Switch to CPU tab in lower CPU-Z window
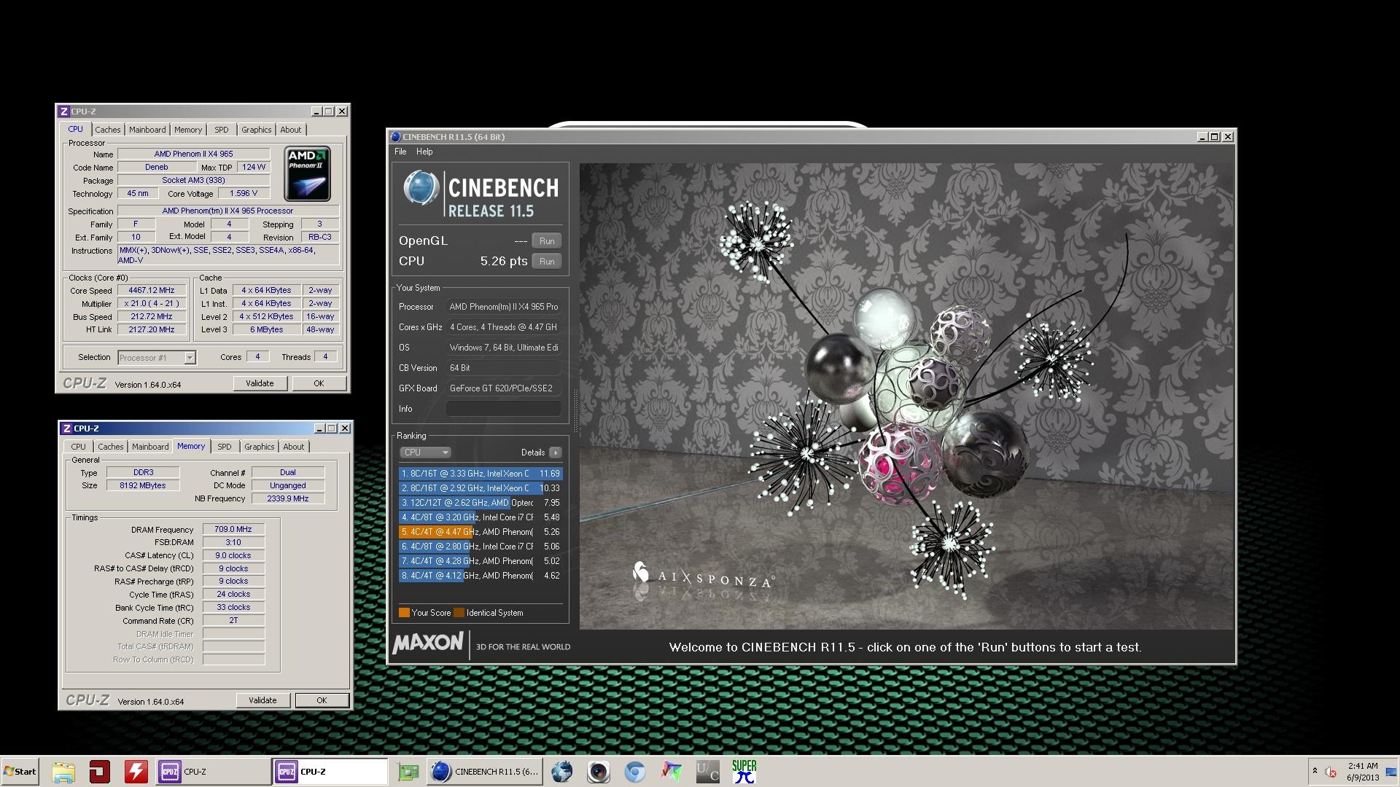 79,447
